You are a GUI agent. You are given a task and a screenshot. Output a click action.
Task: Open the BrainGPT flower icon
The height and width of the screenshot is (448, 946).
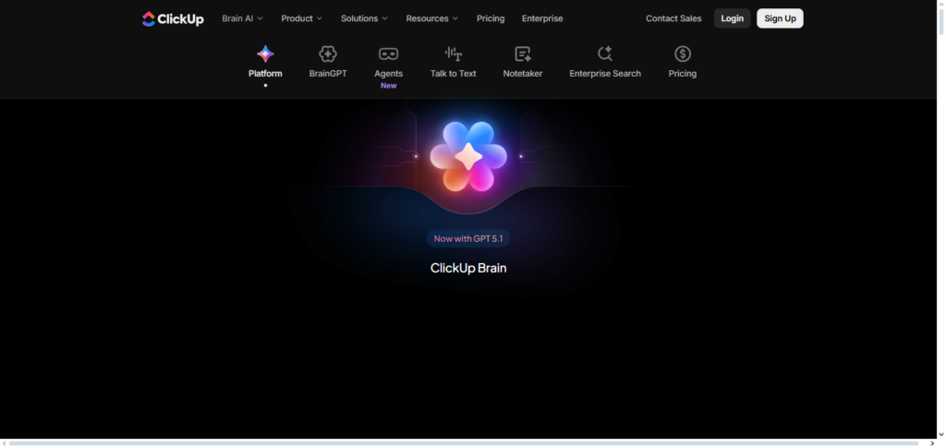(328, 54)
